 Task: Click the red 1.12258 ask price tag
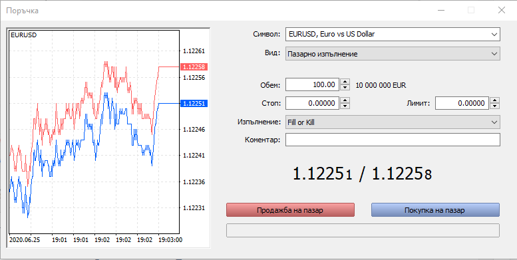coord(194,67)
